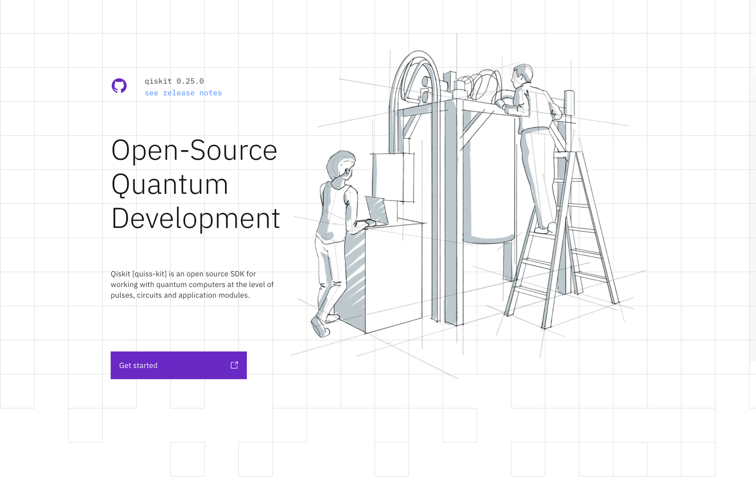Click the Qiskit SDK description paragraph
This screenshot has width=756, height=483.
click(192, 284)
